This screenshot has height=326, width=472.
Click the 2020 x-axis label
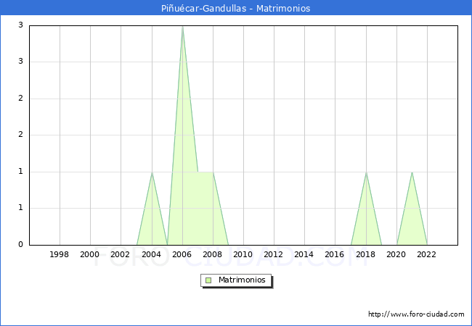(396, 254)
